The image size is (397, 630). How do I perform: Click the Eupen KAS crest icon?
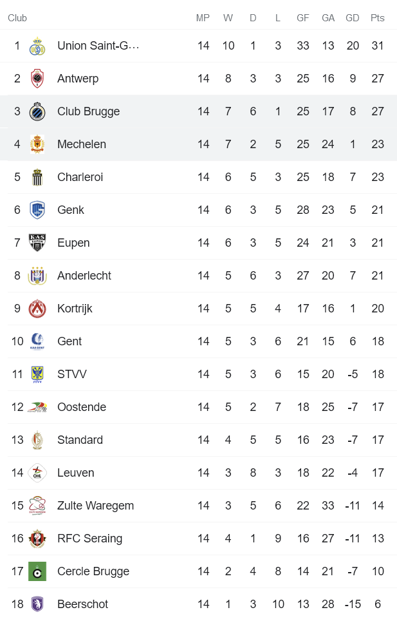[x=37, y=243]
